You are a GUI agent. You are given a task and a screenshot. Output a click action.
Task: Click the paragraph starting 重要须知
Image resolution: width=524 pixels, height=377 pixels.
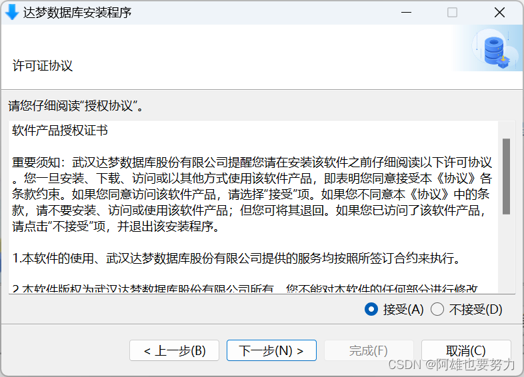[x=252, y=194]
